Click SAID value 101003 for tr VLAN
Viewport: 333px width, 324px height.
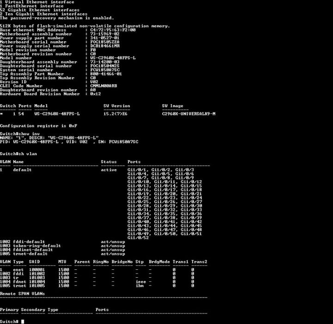point(37,278)
